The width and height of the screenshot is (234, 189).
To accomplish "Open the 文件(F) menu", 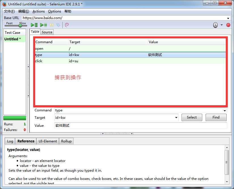I will pos(9,11).
